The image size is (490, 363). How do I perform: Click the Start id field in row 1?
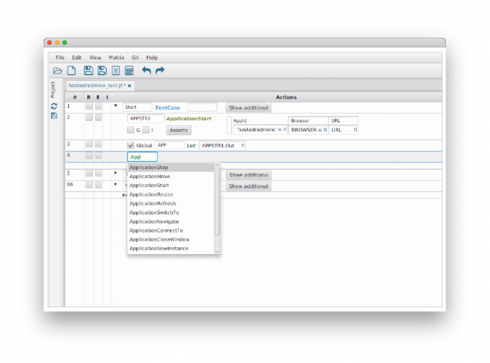click(137, 107)
